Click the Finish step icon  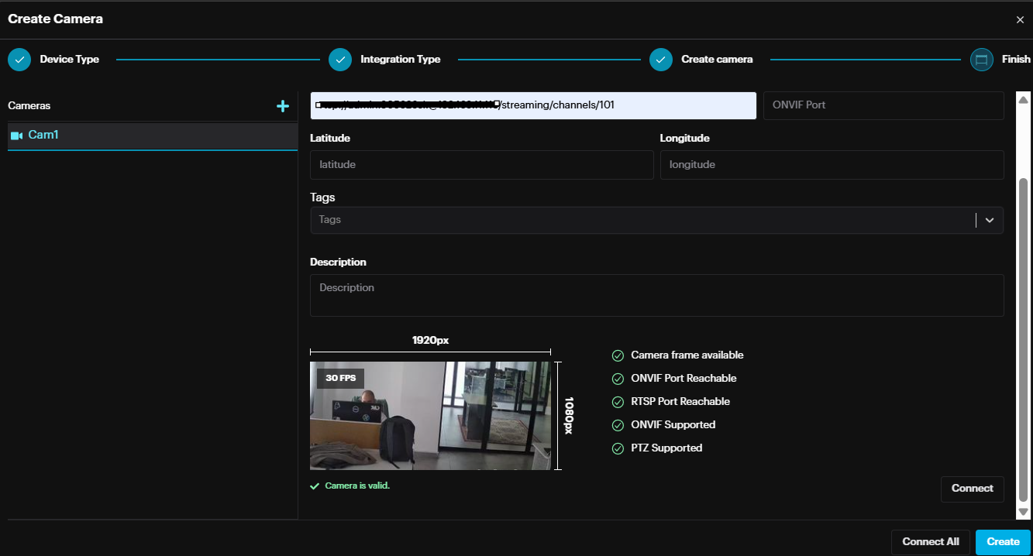coord(982,60)
